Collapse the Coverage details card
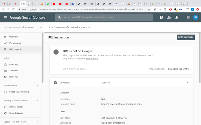The height and width of the screenshot is (125, 201). click(x=187, y=83)
